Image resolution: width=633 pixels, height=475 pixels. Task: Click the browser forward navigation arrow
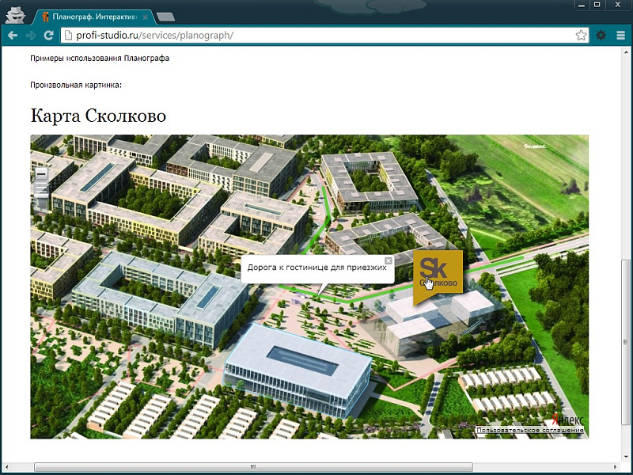(32, 35)
